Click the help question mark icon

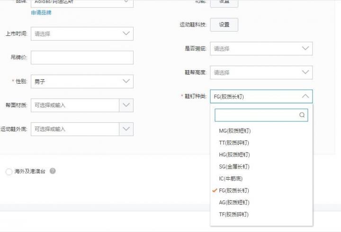click(53, 171)
